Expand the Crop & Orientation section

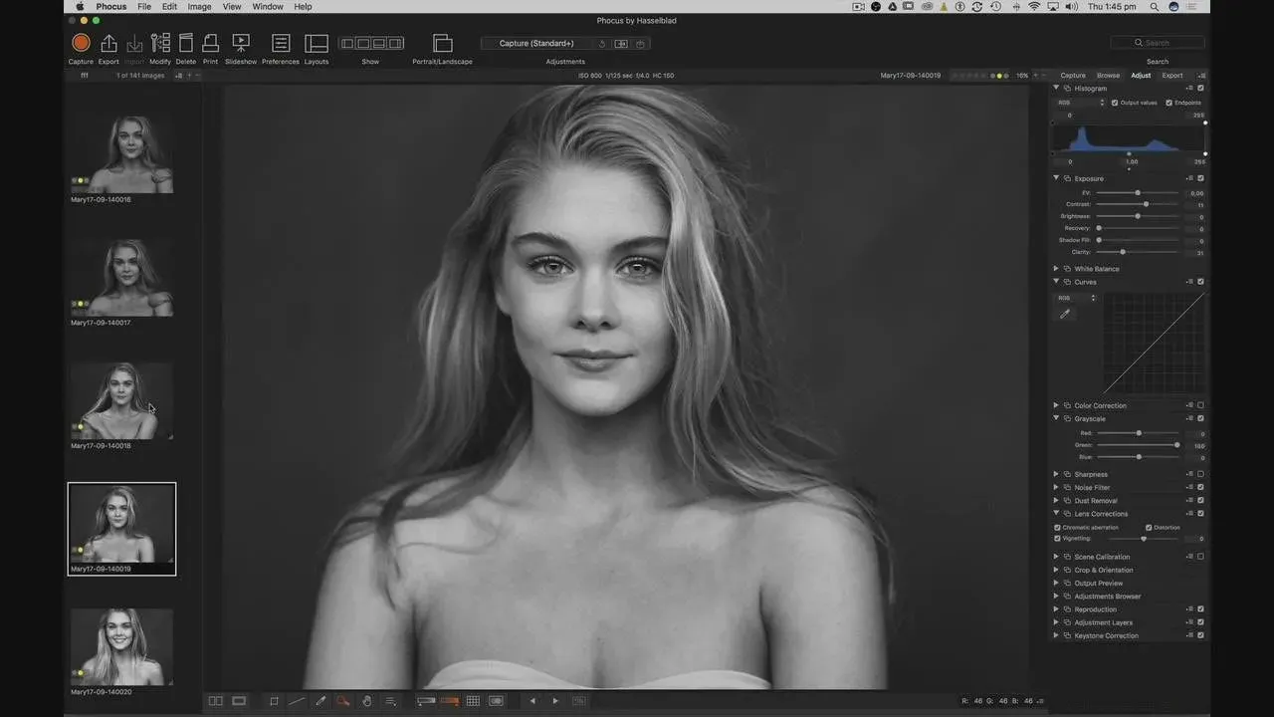[x=1056, y=570]
